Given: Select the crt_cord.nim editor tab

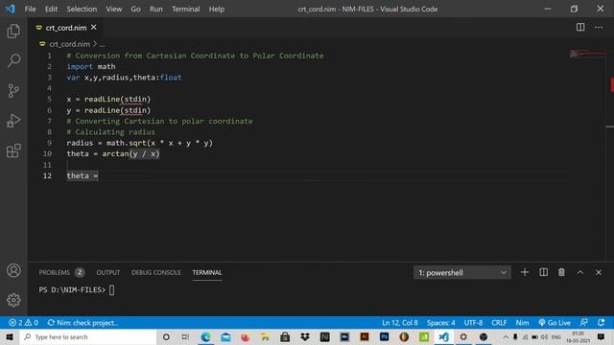Looking at the screenshot, I should (65, 28).
